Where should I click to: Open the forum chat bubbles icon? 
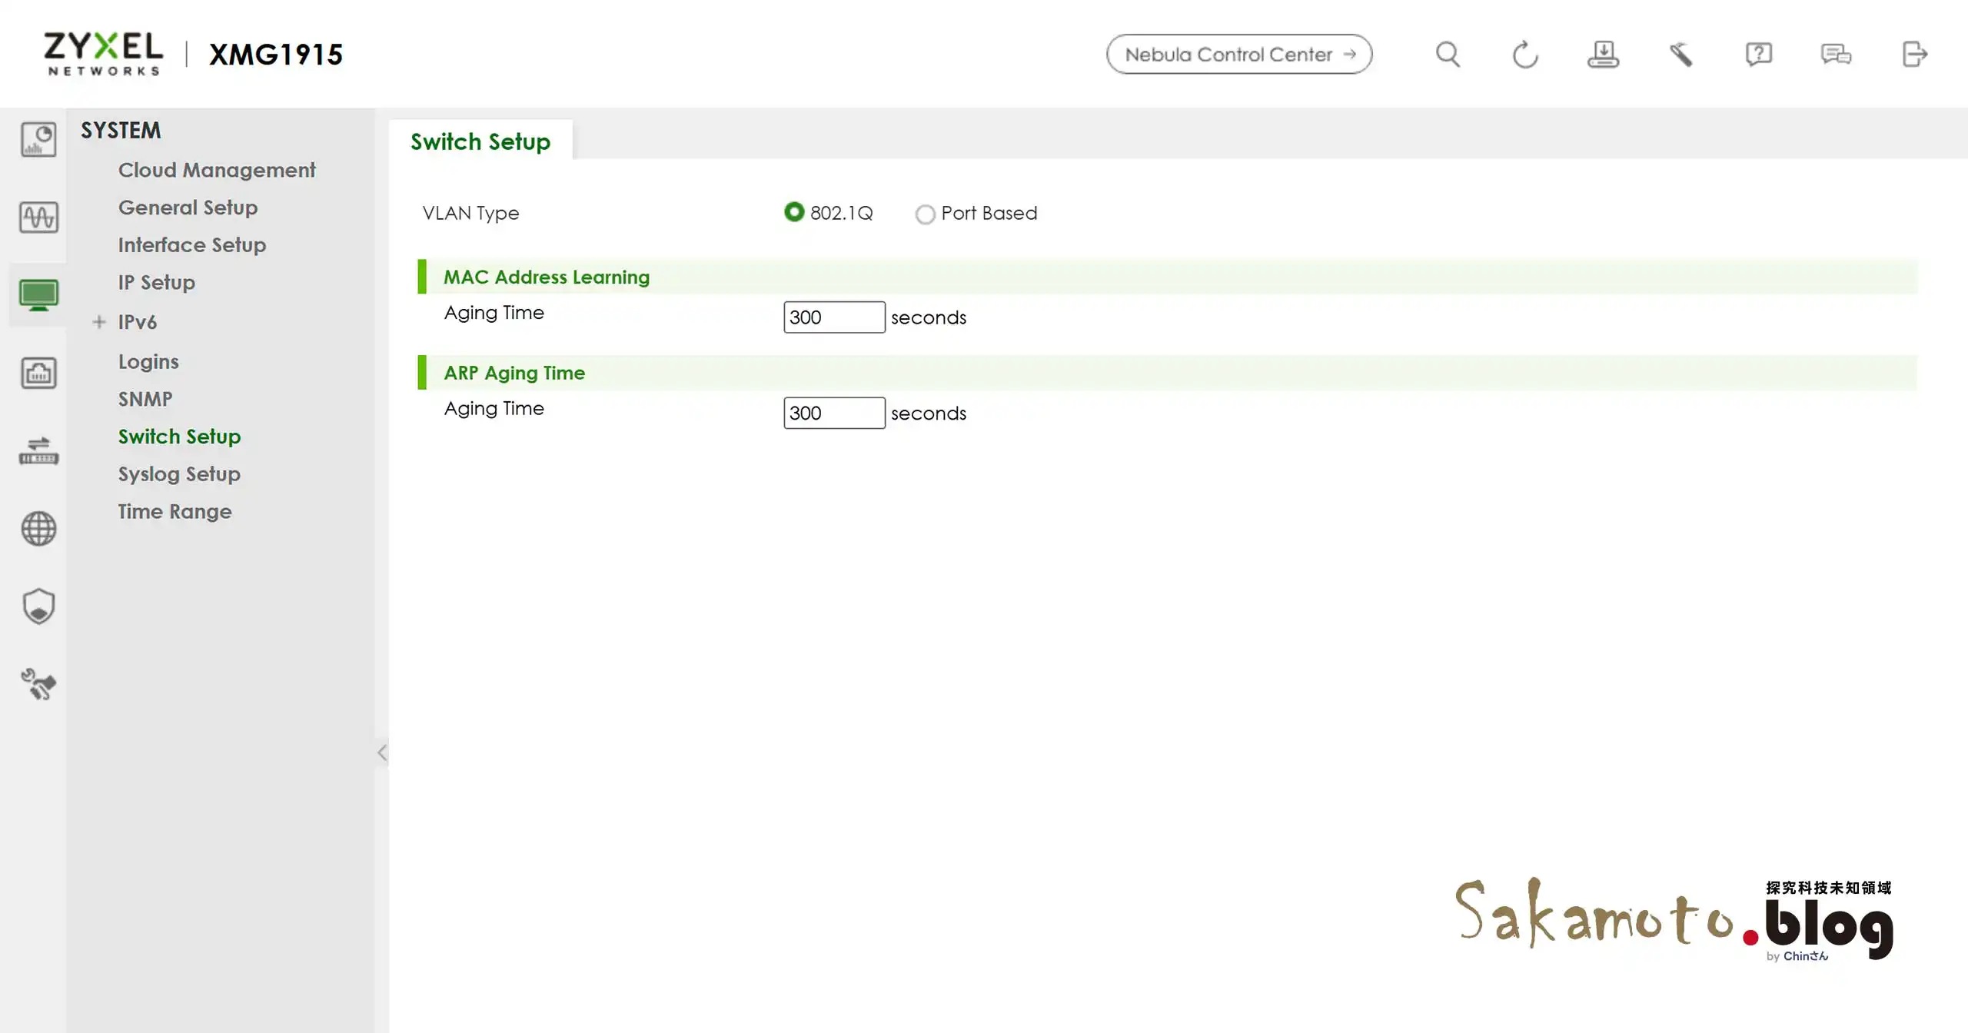click(1836, 55)
